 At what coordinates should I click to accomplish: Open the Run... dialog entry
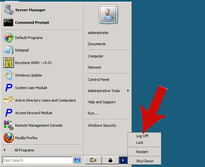pos(93,113)
